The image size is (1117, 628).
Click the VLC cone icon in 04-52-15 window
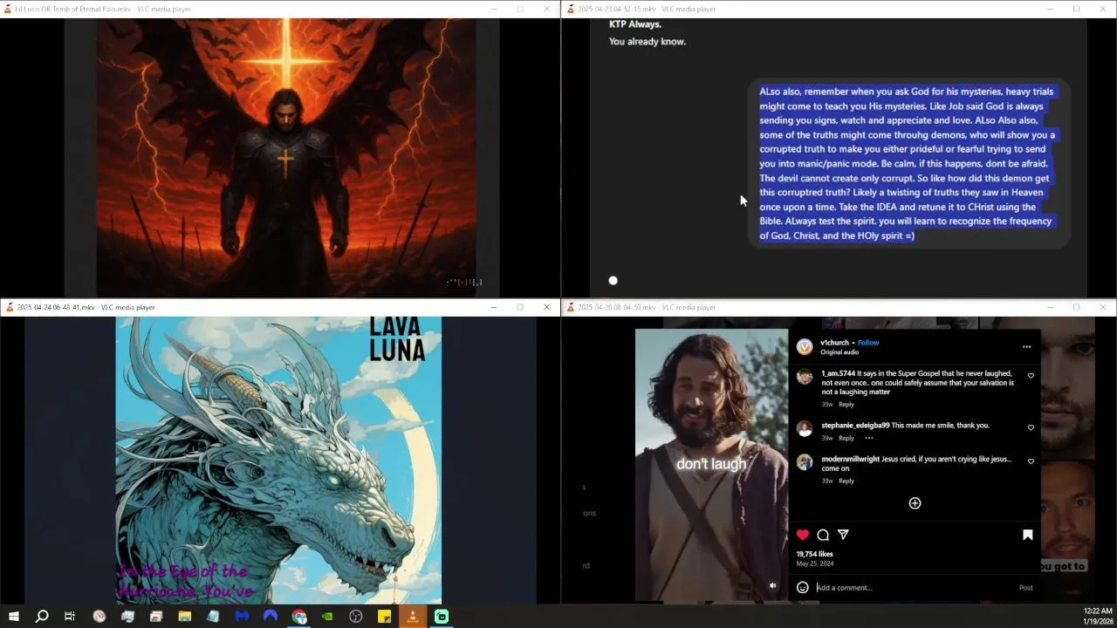pos(571,9)
